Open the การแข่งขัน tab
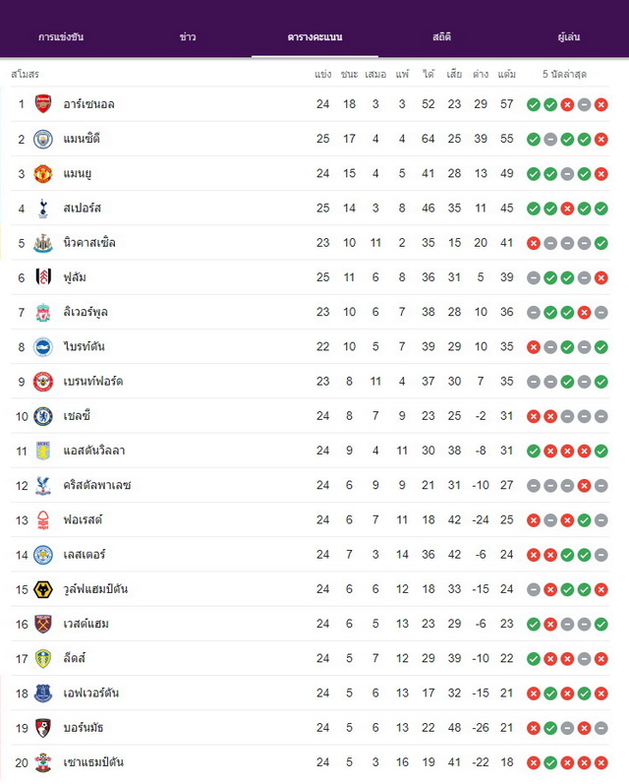 pyautogui.click(x=61, y=37)
